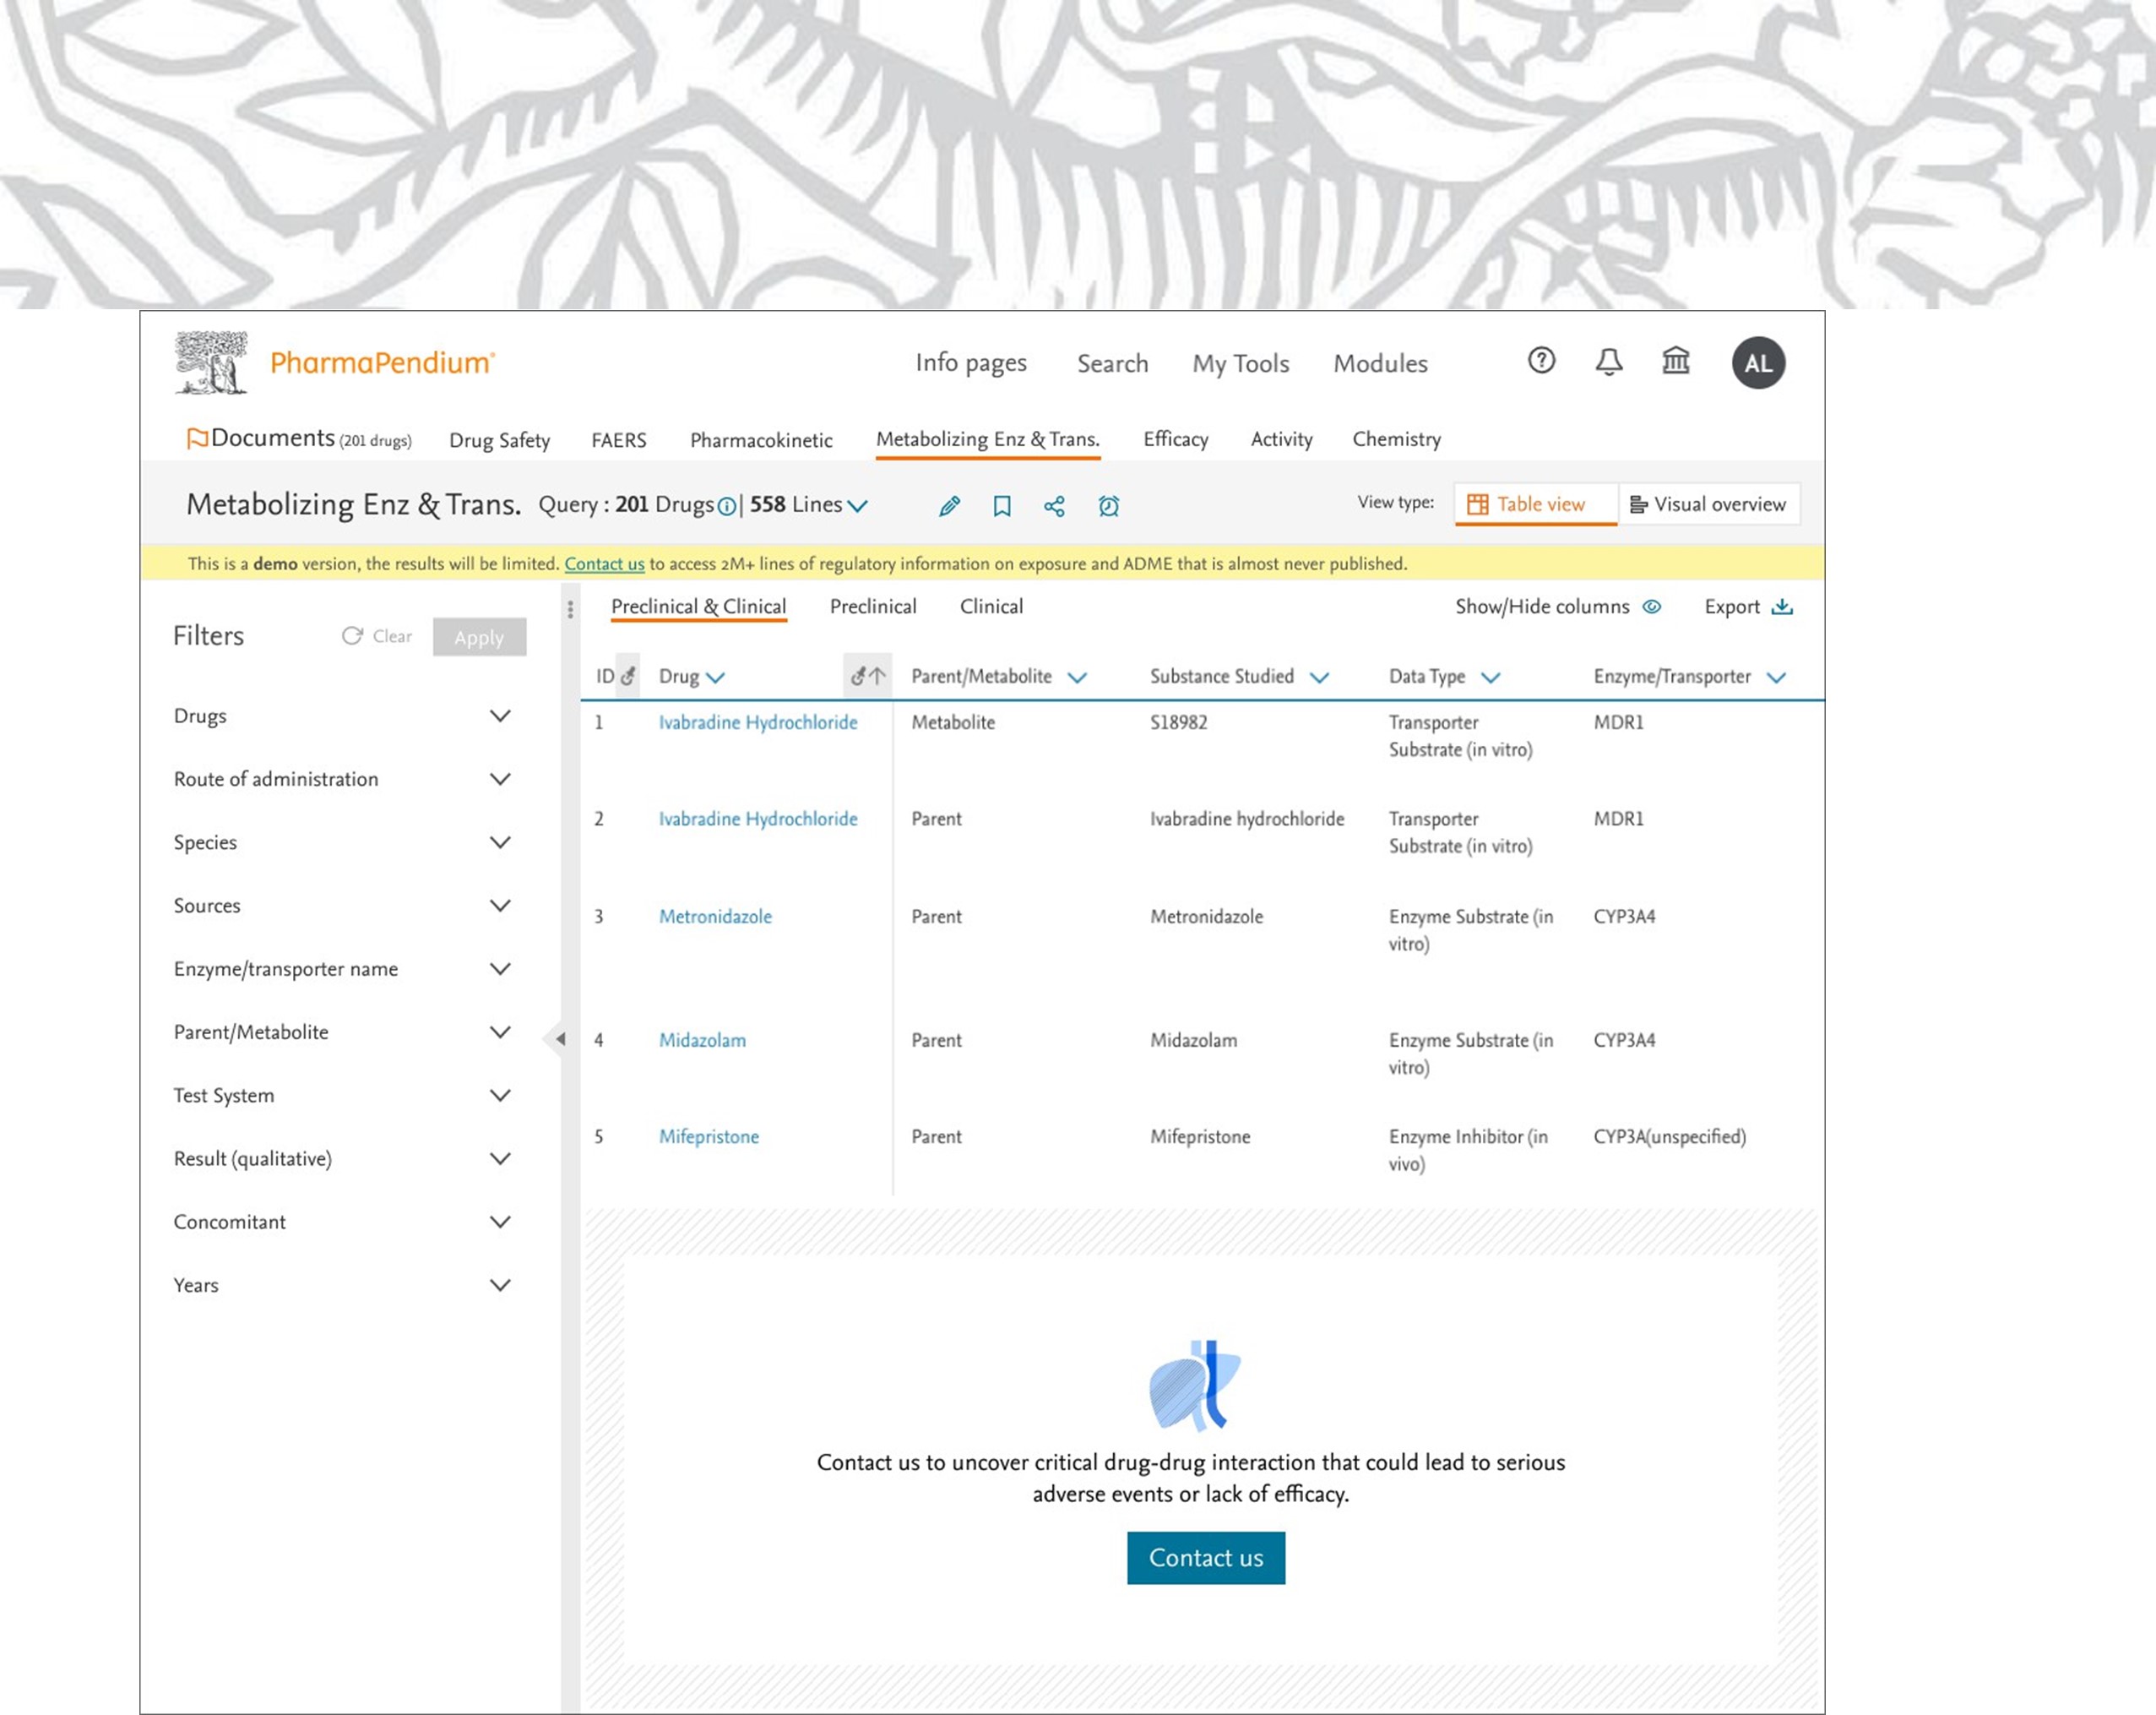
Task: Bookmark the query with bookmark icon
Action: point(1001,506)
